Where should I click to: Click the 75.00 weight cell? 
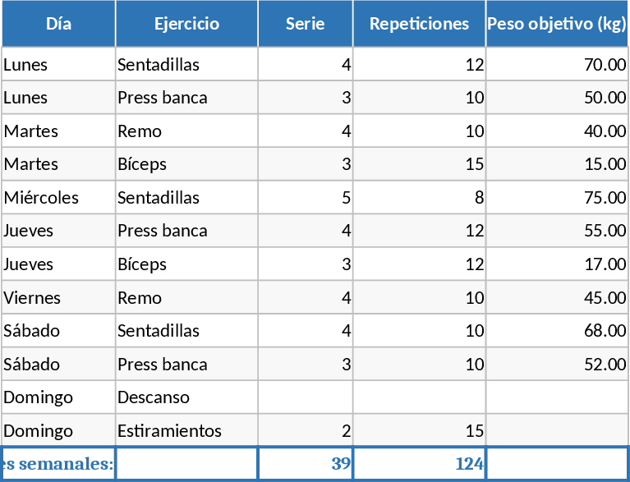[557, 198]
